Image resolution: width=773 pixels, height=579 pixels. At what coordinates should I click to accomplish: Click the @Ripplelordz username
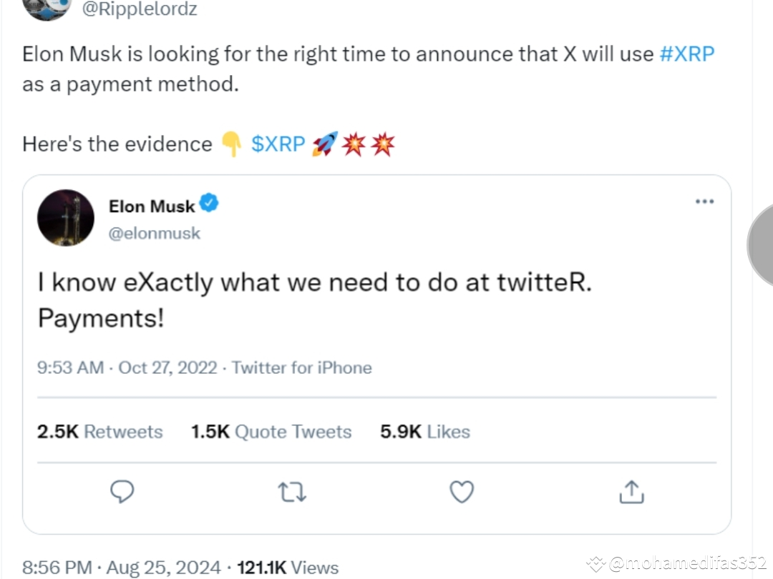click(x=140, y=9)
